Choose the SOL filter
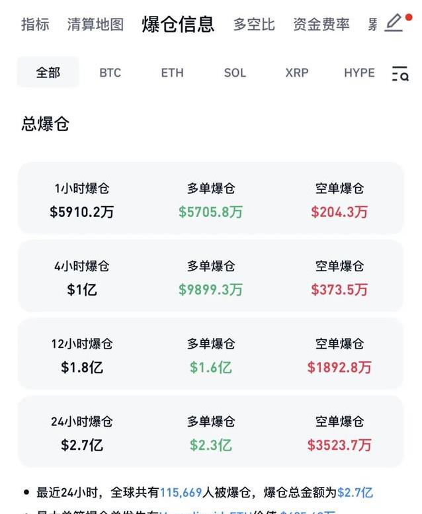Image resolution: width=422 pixels, height=514 pixels. point(235,73)
